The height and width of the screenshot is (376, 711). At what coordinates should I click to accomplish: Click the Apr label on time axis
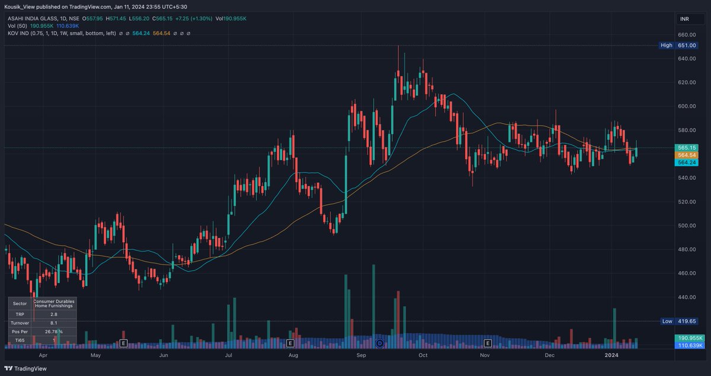(43, 356)
